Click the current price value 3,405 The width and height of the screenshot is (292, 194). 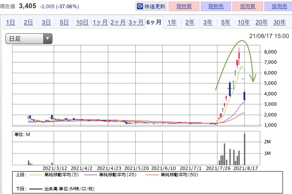pos(28,6)
